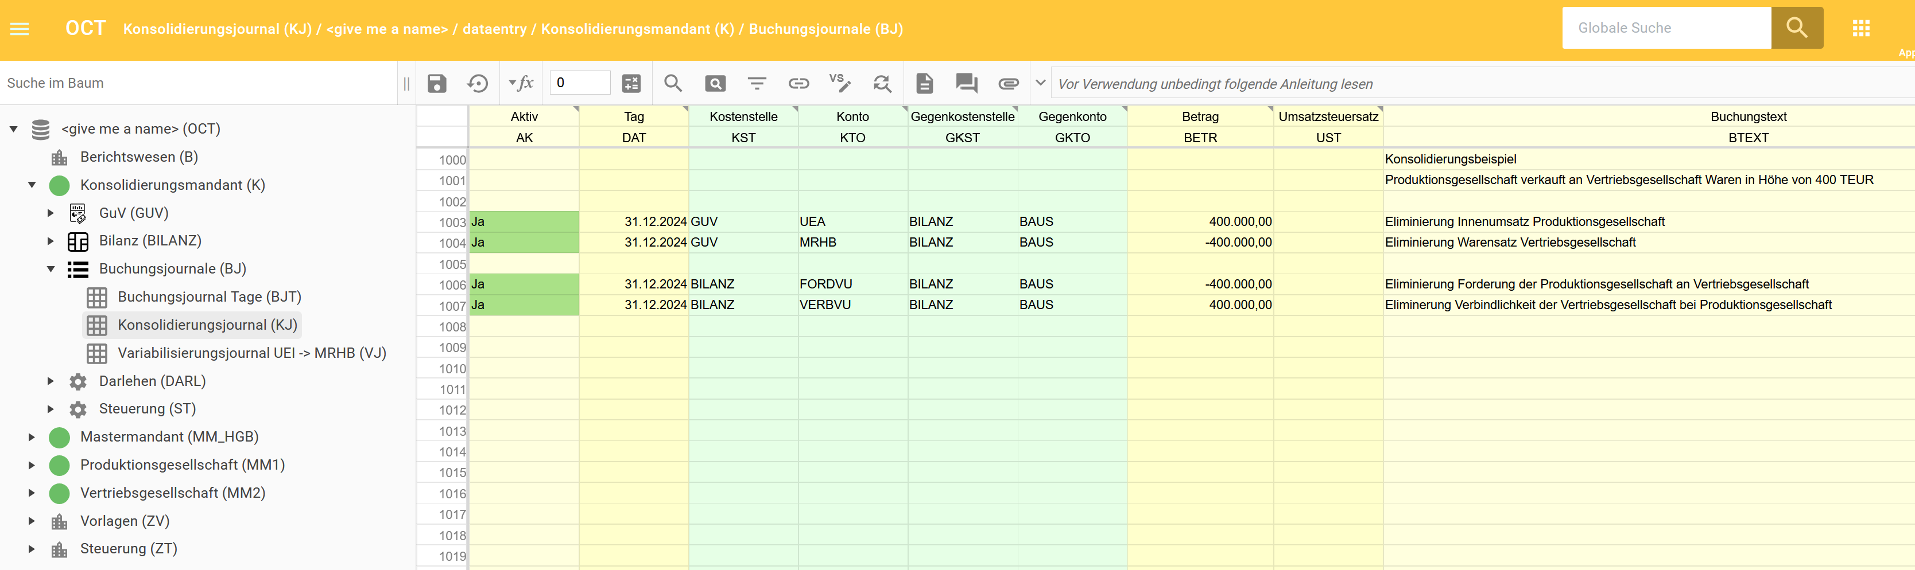Collapse the Buchungsjournale (BJ) tree node
This screenshot has width=1915, height=570.
[51, 270]
